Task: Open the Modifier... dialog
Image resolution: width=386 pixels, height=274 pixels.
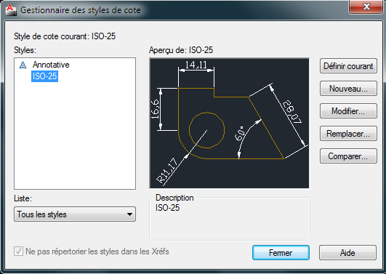Action: click(348, 111)
